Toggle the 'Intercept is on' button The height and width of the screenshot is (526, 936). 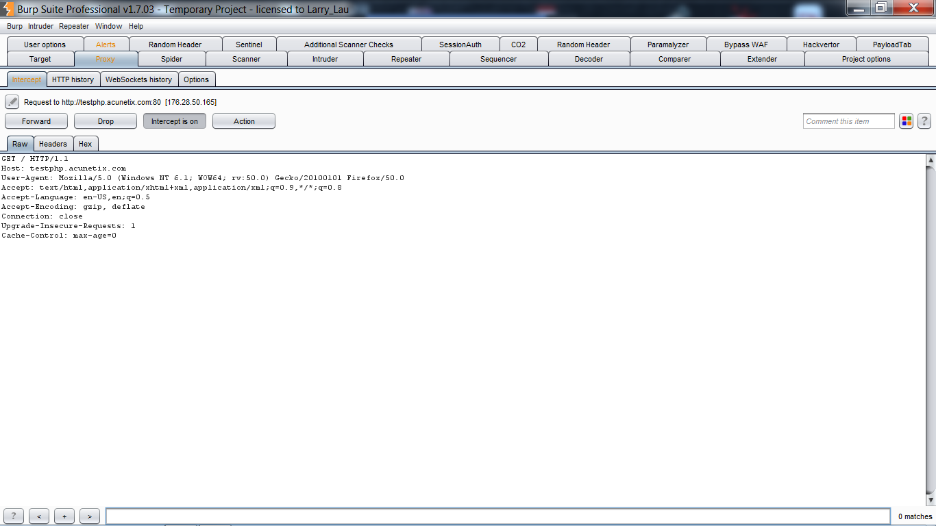pos(175,121)
